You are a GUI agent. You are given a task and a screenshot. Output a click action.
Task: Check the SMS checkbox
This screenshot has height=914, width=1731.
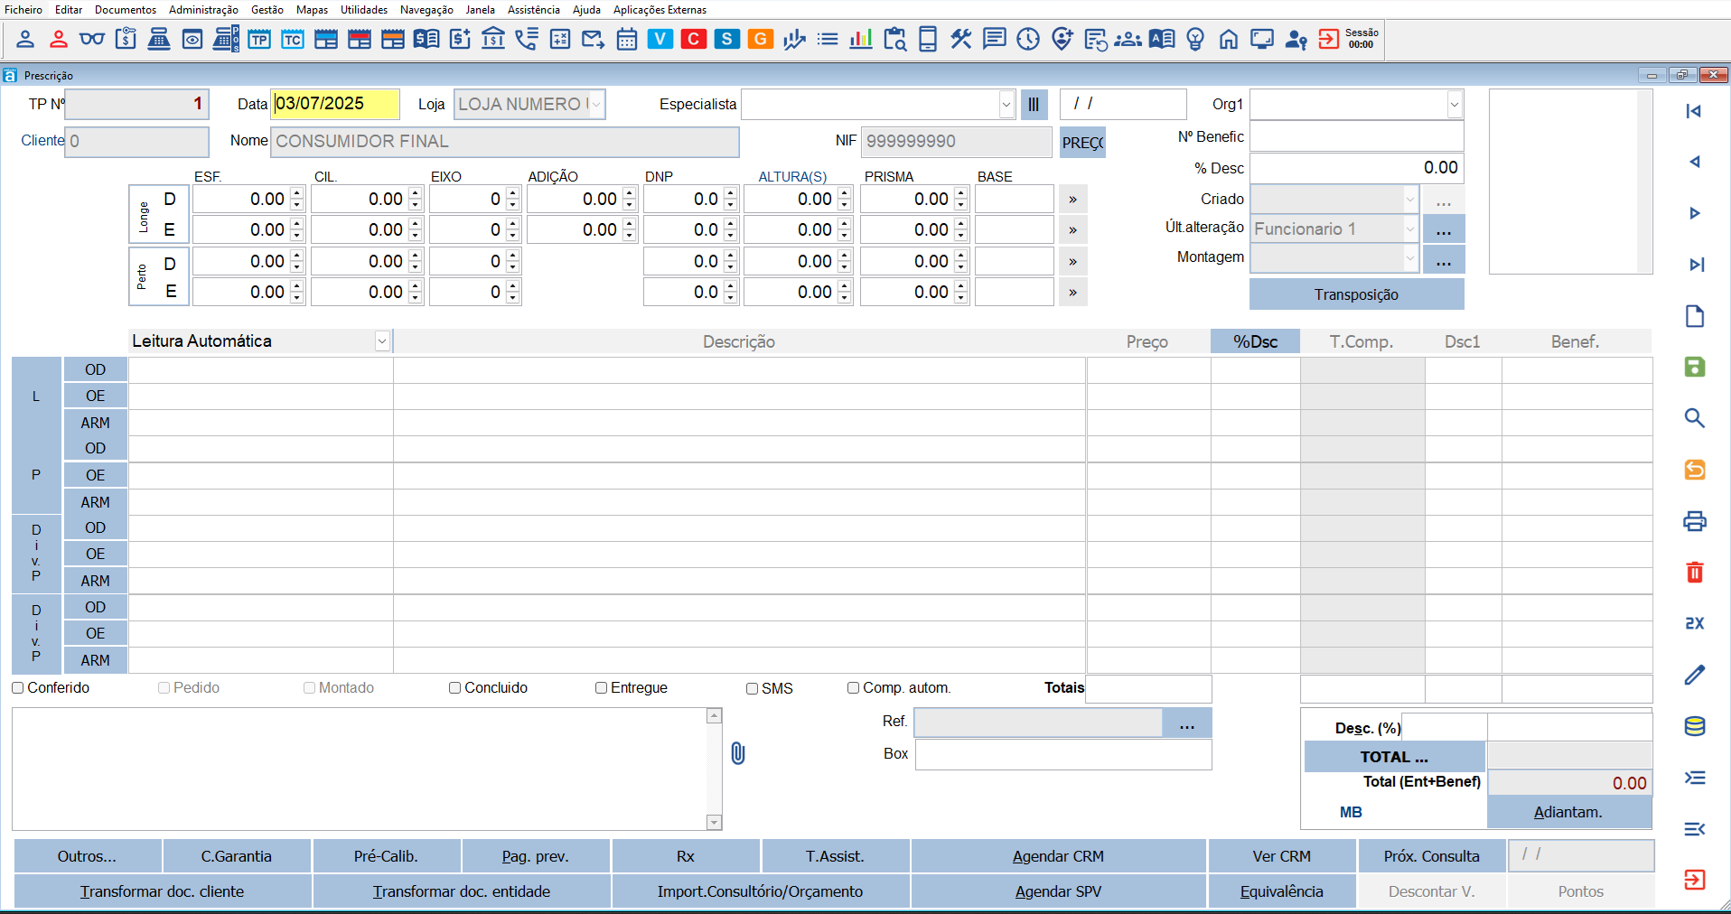coord(752,689)
